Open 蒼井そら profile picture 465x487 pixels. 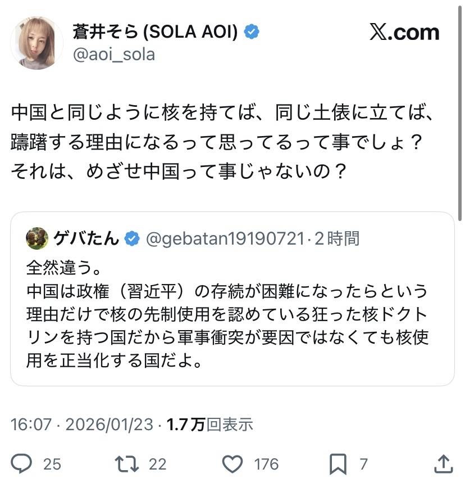click(x=37, y=43)
